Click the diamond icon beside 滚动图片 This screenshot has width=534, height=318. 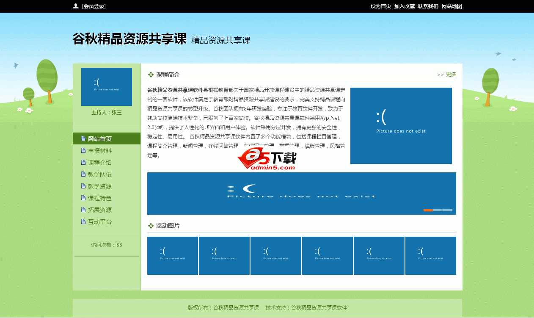tap(150, 226)
